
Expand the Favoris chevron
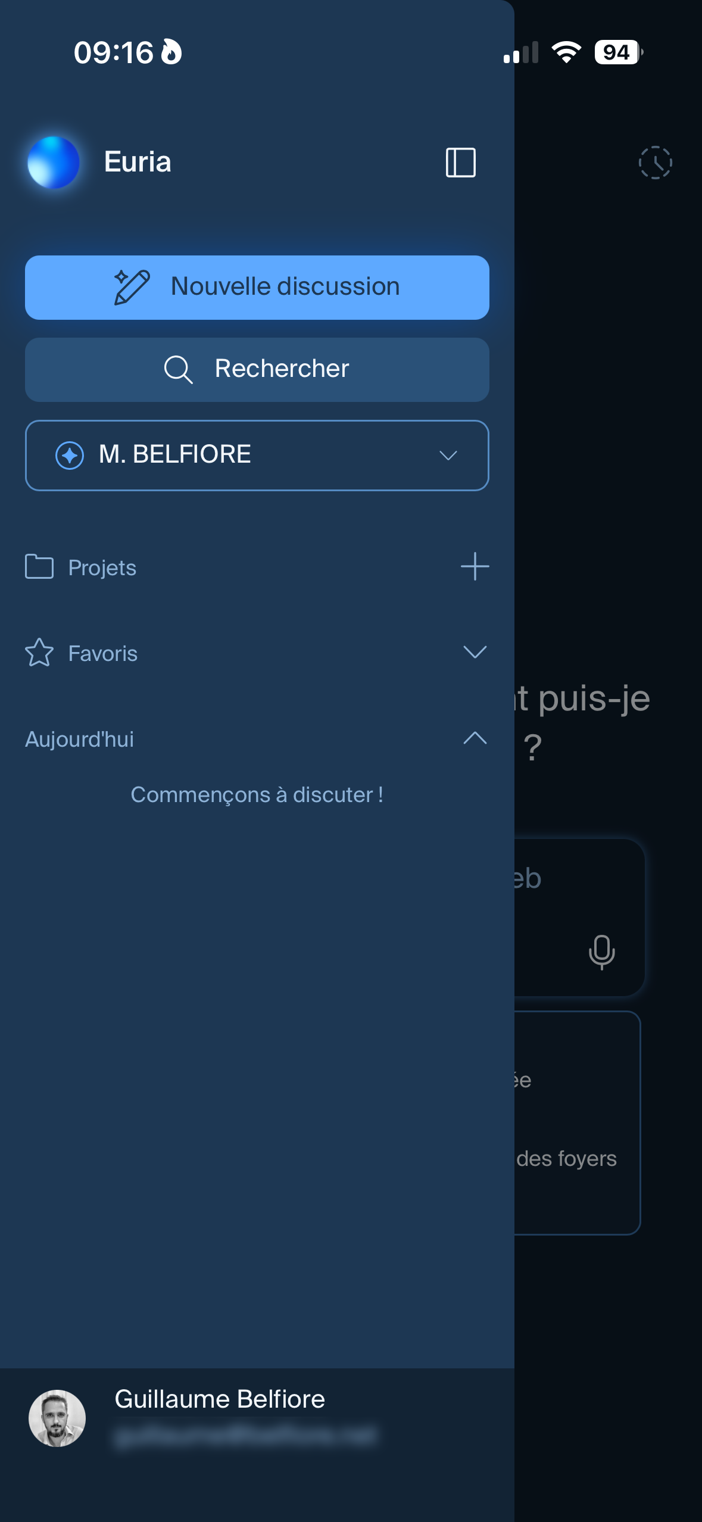475,652
